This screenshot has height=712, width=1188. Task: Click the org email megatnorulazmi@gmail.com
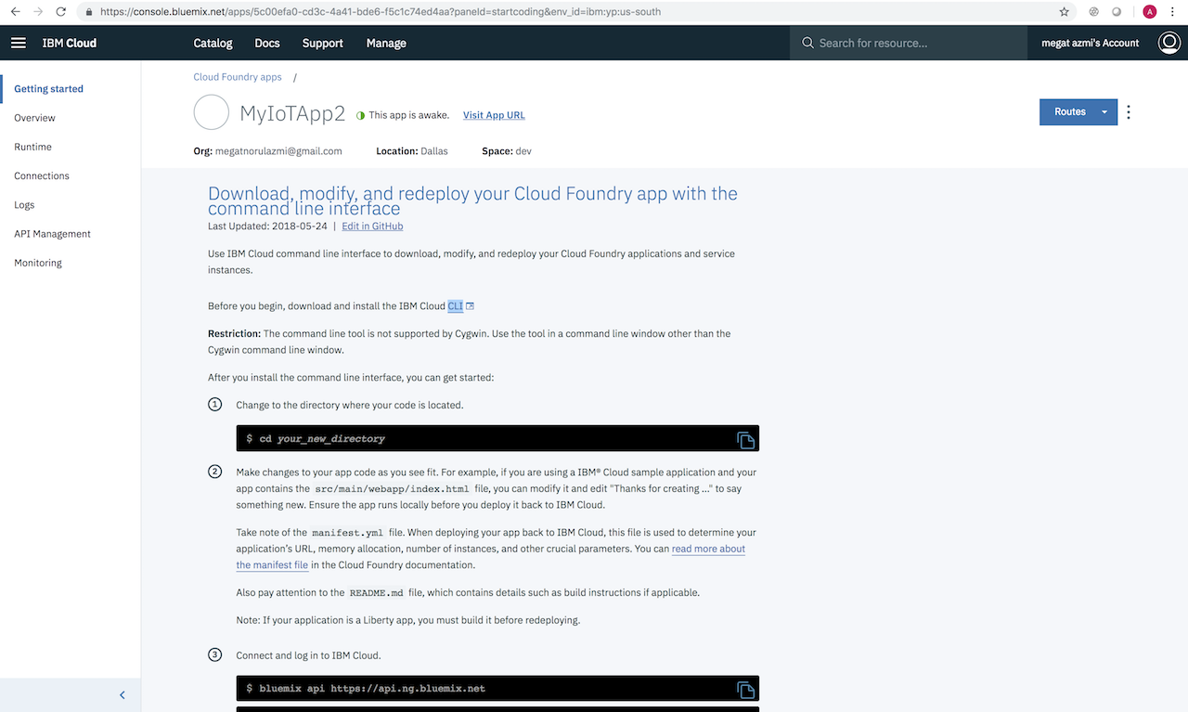pyautogui.click(x=278, y=151)
